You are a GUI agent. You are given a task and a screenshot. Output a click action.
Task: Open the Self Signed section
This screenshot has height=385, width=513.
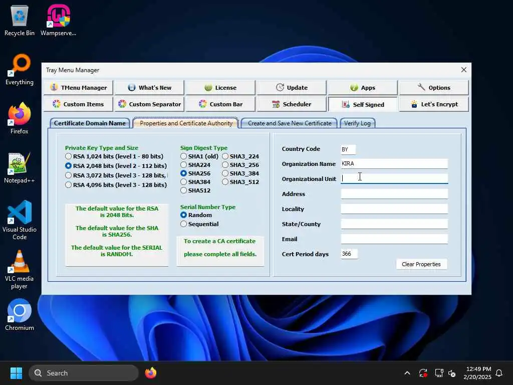click(363, 104)
